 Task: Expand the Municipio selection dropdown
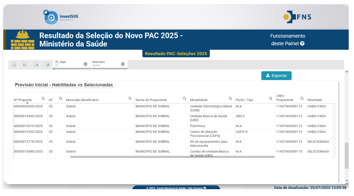click(x=106, y=64)
